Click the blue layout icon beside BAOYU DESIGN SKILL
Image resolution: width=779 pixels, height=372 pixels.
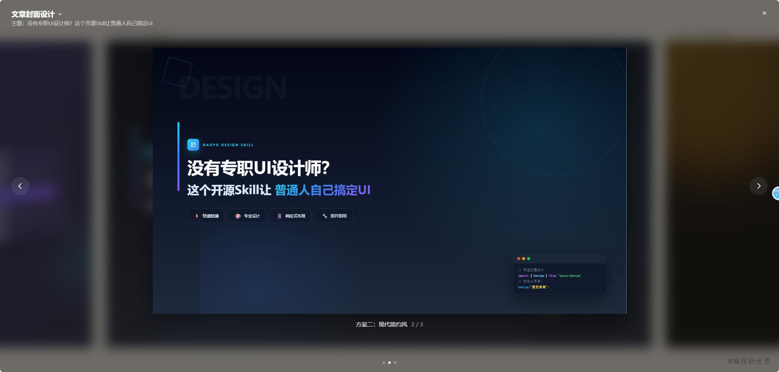[x=193, y=145]
